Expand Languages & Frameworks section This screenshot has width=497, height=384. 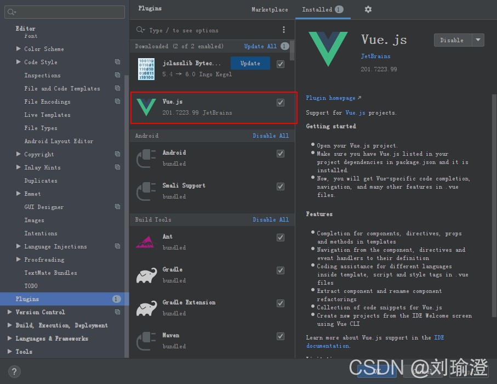pyautogui.click(x=10, y=338)
